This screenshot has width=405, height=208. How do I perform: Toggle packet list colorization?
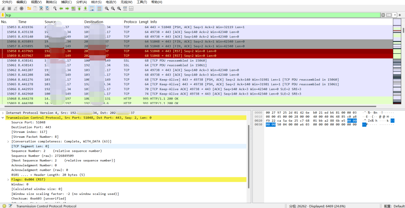click(x=99, y=9)
